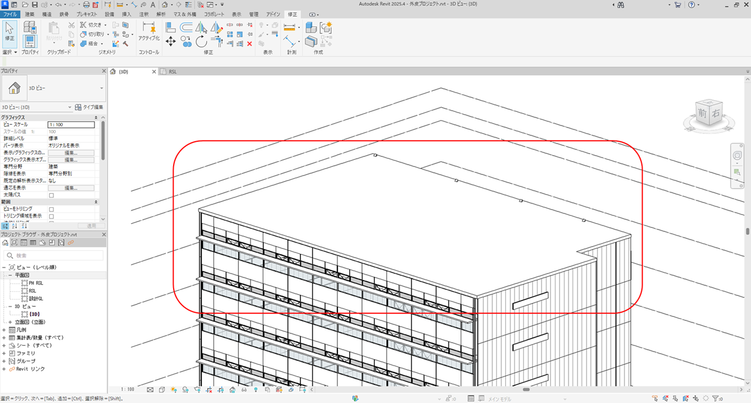Viewport: 751px width, 403px height.
Task: Click the Save icon in quick access toolbar
Action: 34,5
